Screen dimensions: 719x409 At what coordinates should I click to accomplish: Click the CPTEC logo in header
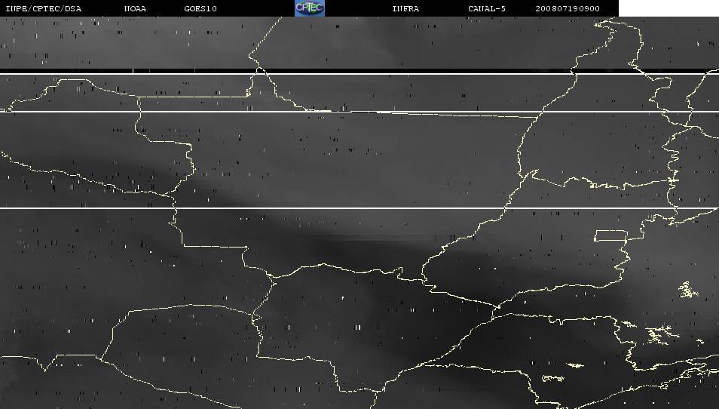coord(310,8)
